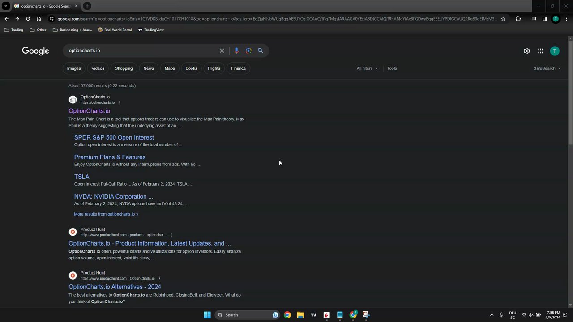This screenshot has height=322, width=573.
Task: Switch DEU SG keyboard language in tray
Action: 513,315
